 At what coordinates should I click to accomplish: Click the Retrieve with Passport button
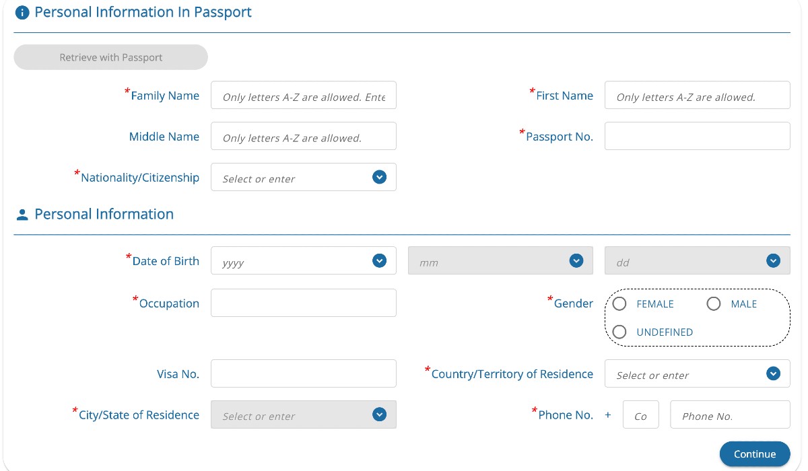tap(111, 57)
